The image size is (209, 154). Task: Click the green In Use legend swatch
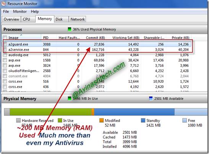60,120
